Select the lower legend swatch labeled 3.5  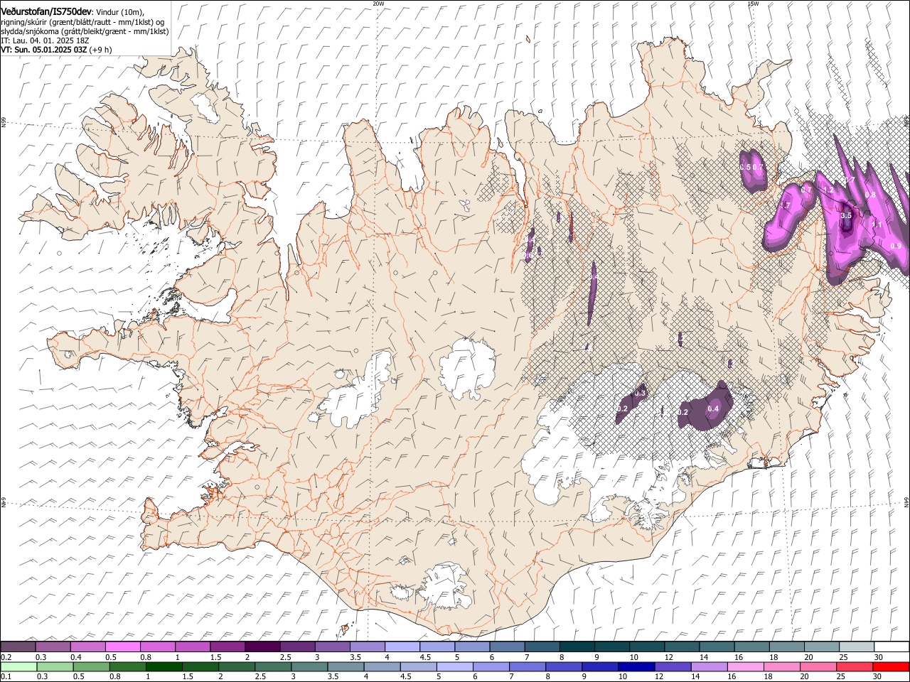click(x=345, y=667)
